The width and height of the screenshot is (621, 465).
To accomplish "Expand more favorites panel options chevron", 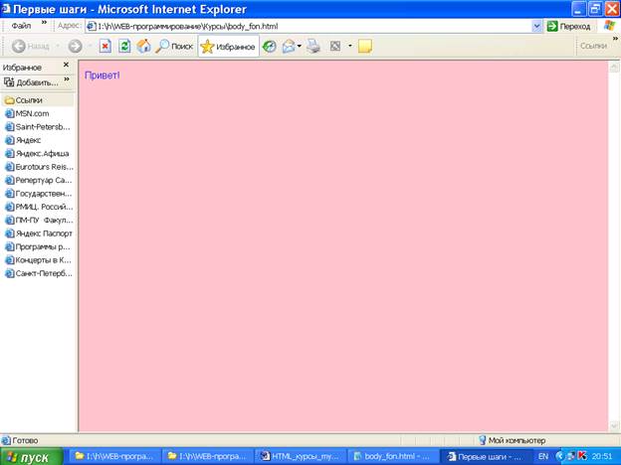I will (x=67, y=79).
